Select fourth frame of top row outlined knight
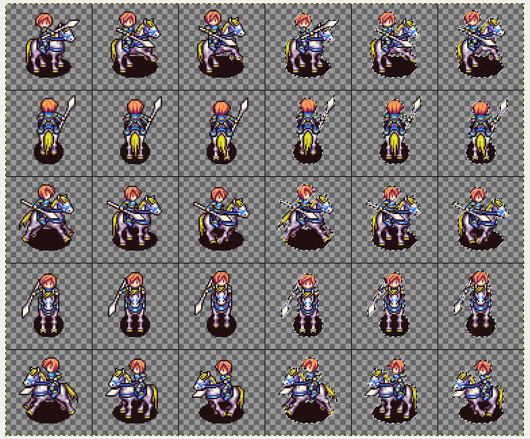The width and height of the screenshot is (530, 439). click(311, 45)
